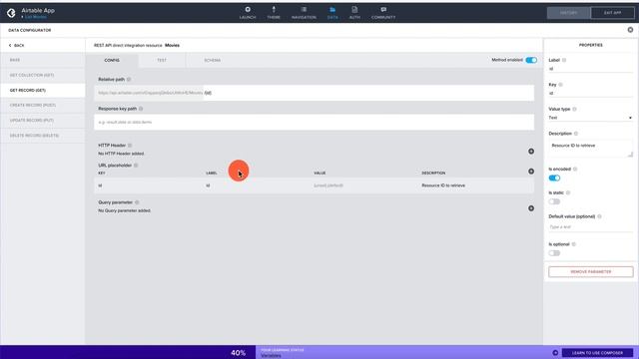Go back with the Back link
639x359 pixels.
click(x=17, y=45)
